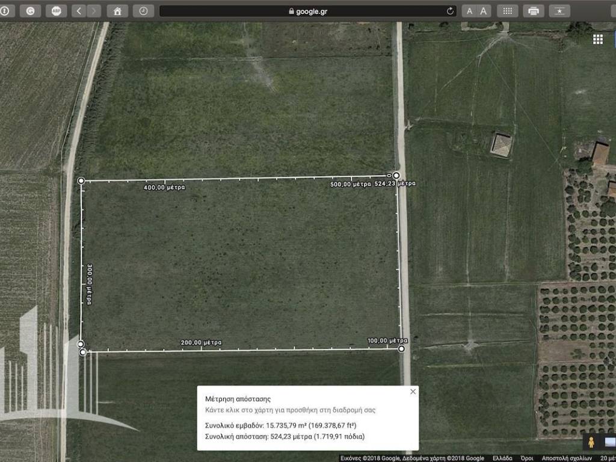Click the Home button in browser toolbar
This screenshot has height=462, width=616.
tap(117, 11)
